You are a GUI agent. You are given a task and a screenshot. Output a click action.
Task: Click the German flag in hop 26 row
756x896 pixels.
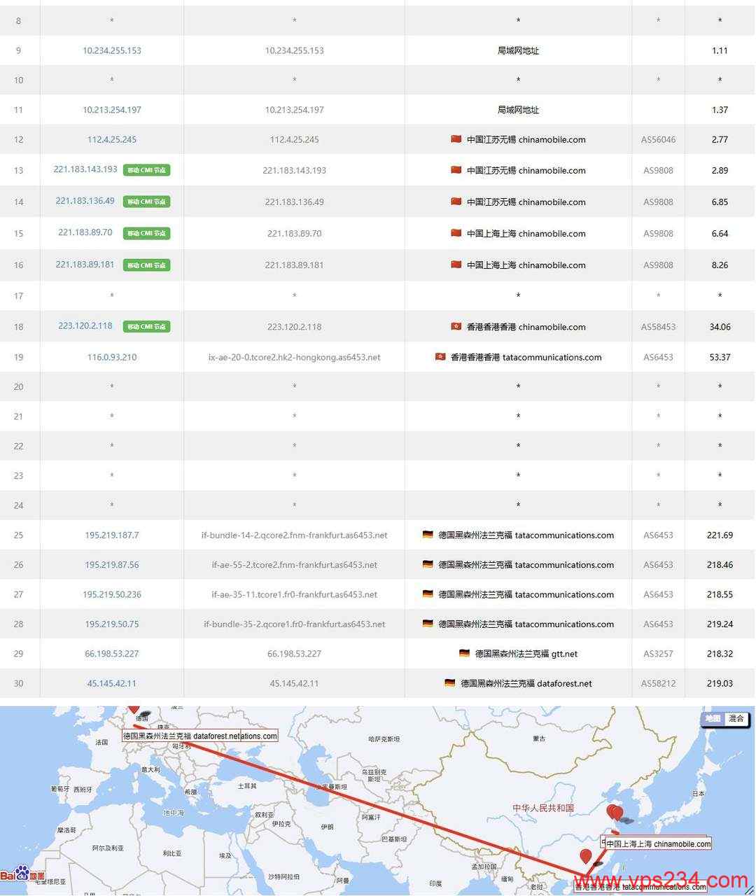tap(428, 564)
